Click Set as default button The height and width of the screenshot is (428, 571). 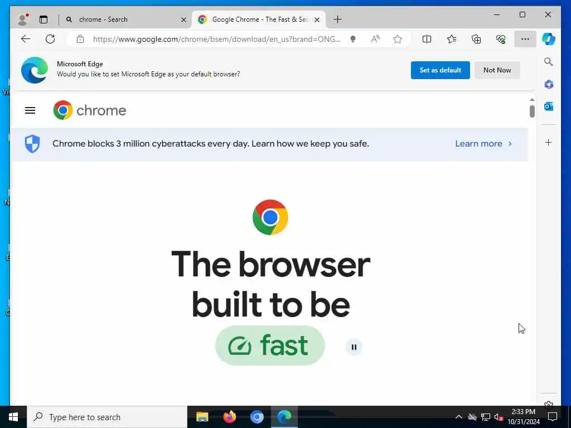click(x=441, y=70)
